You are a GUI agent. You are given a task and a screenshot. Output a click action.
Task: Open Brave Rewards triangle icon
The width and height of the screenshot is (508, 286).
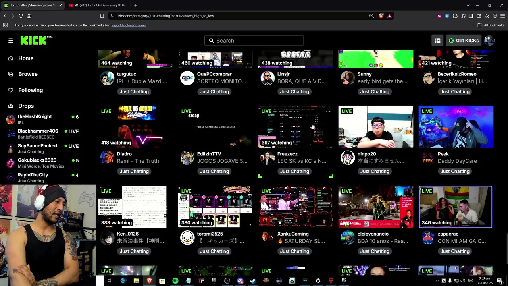point(389,16)
